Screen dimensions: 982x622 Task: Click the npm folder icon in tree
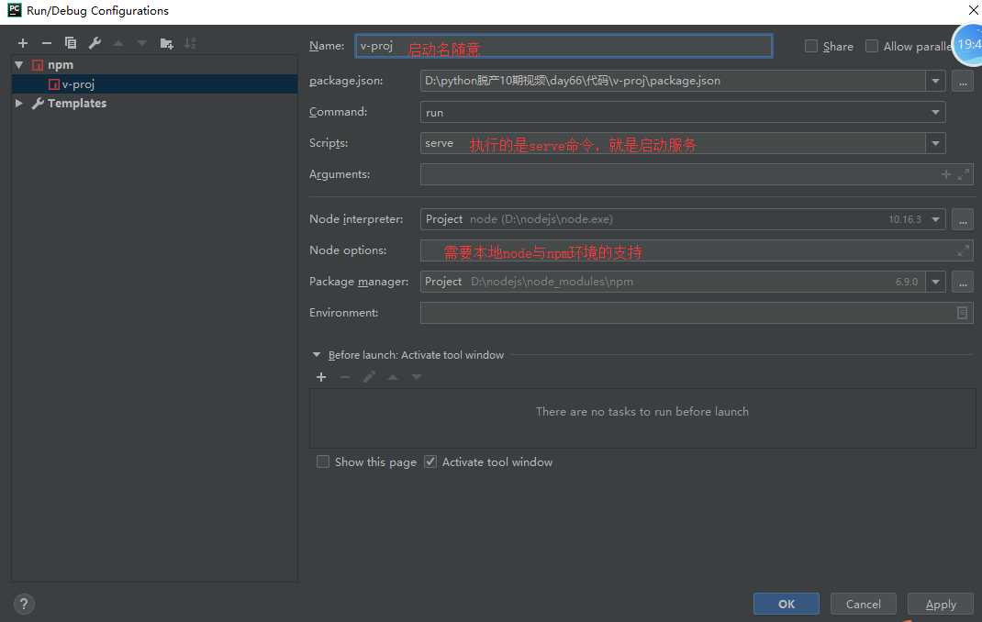[38, 65]
